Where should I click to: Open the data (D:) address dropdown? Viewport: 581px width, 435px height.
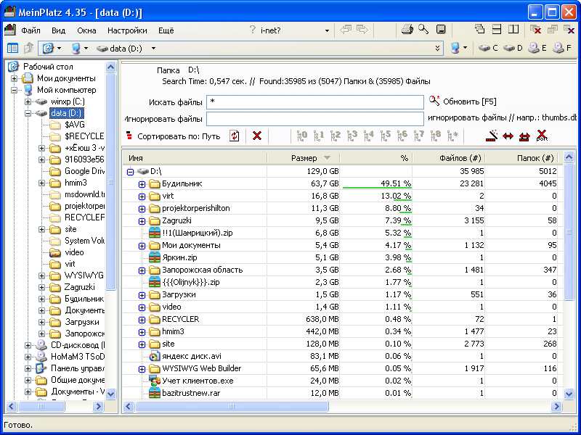point(153,49)
